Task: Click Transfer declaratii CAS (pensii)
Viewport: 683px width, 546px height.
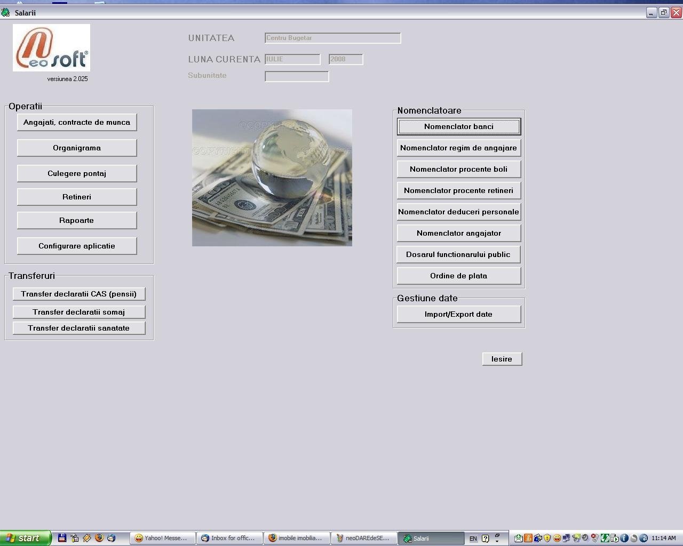Action: [79, 294]
